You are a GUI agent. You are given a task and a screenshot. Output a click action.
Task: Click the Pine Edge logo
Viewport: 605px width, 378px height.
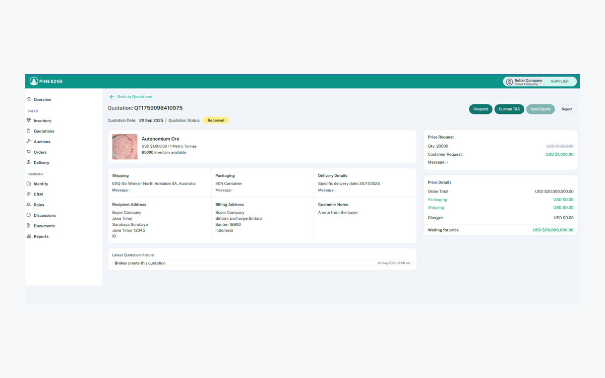coord(46,81)
